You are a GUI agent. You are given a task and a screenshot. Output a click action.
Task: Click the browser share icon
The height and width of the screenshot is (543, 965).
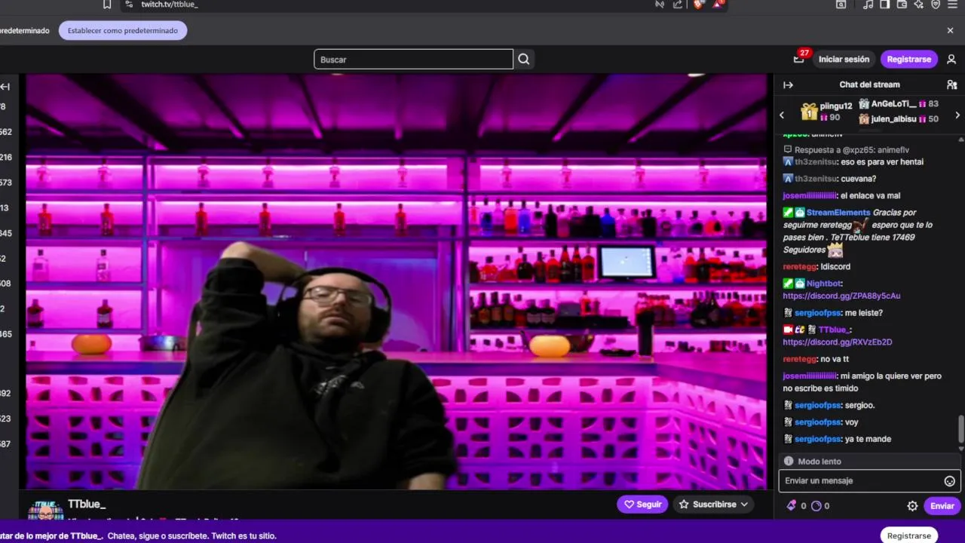[678, 5]
